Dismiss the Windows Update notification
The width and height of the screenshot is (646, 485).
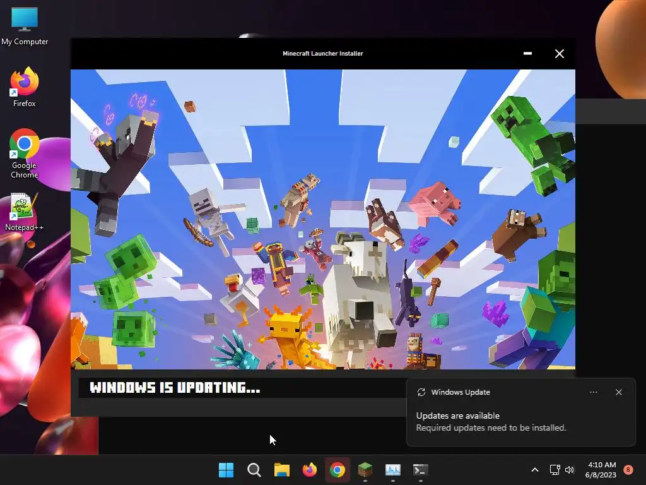coord(619,392)
